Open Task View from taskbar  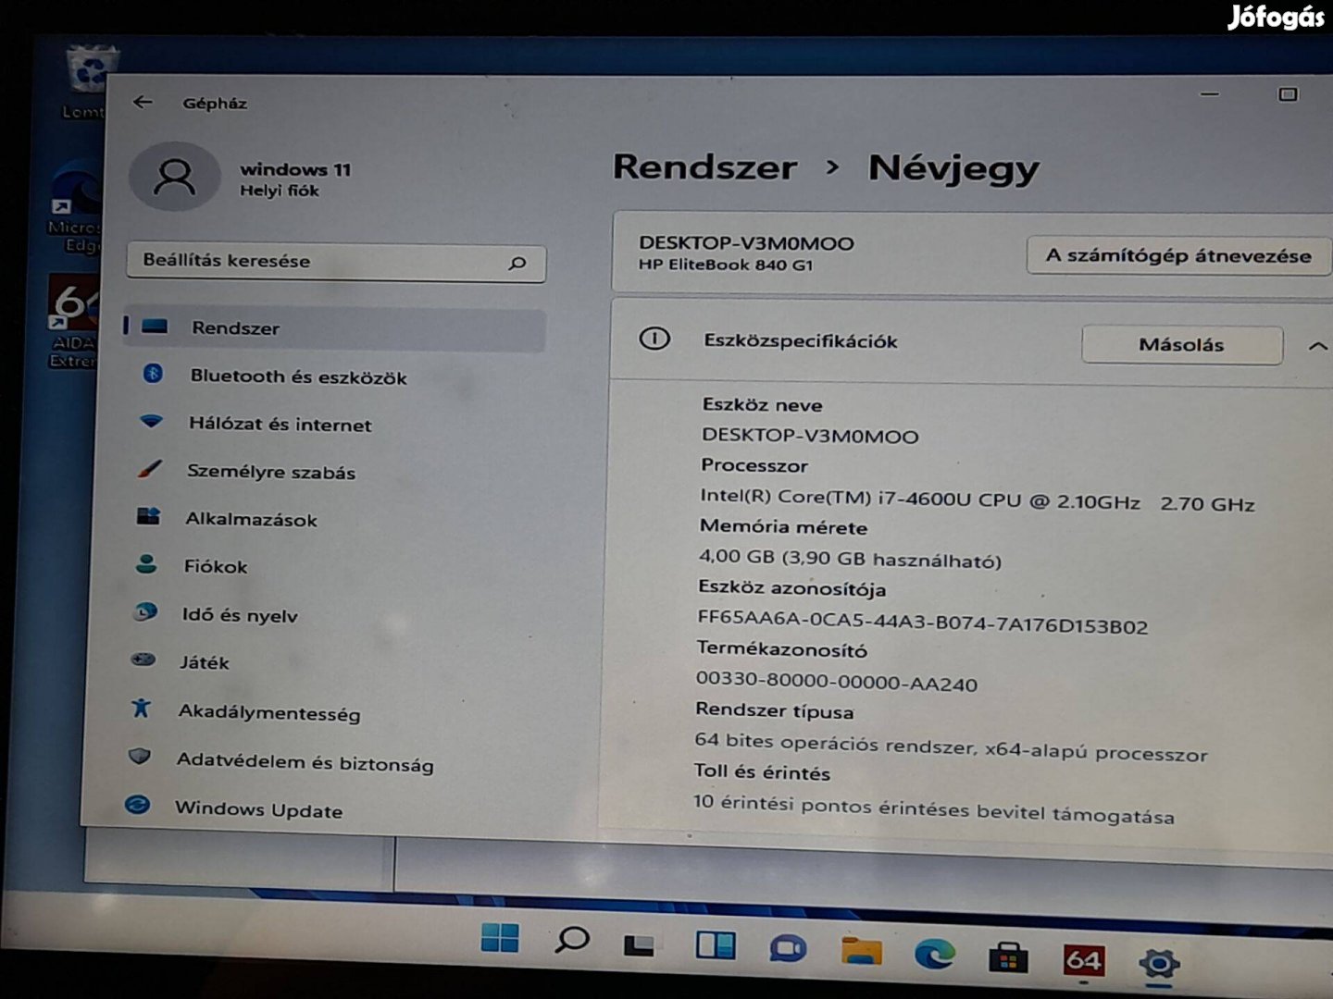[x=640, y=943]
